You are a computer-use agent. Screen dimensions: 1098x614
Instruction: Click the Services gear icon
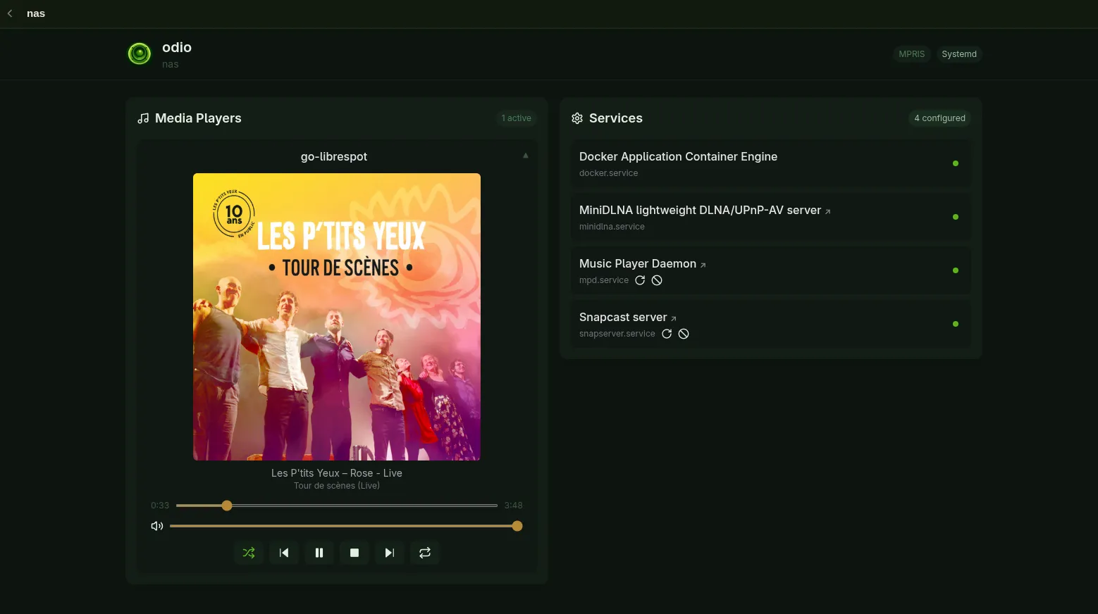click(577, 118)
